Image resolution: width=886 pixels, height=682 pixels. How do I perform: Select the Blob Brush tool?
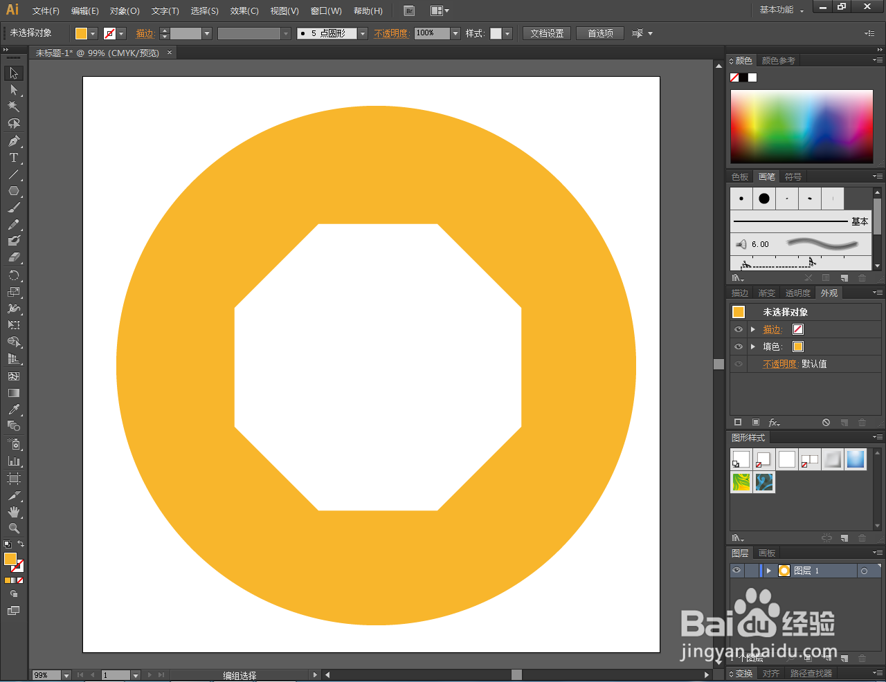tap(14, 241)
